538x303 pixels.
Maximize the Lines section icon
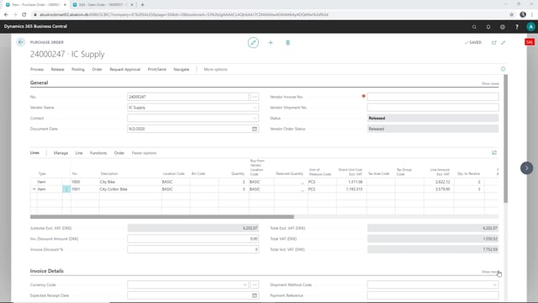[494, 152]
